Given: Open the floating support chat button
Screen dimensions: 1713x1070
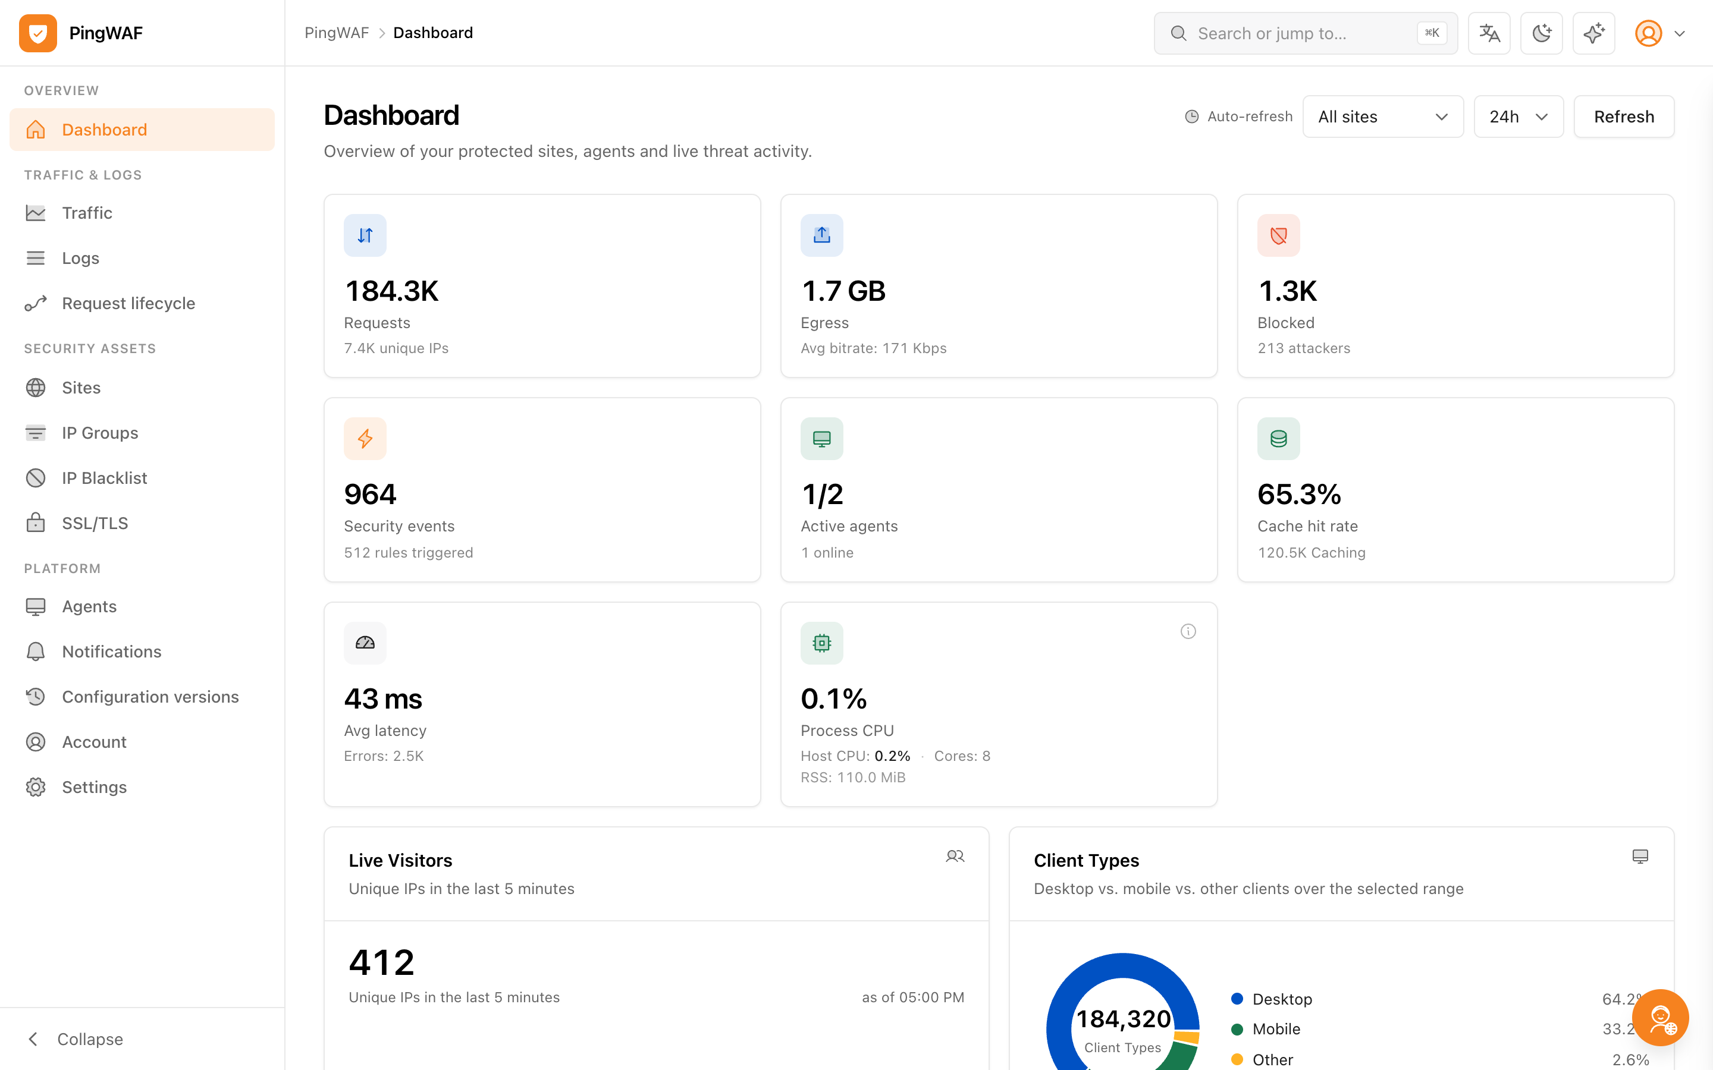Looking at the screenshot, I should click(x=1660, y=1018).
